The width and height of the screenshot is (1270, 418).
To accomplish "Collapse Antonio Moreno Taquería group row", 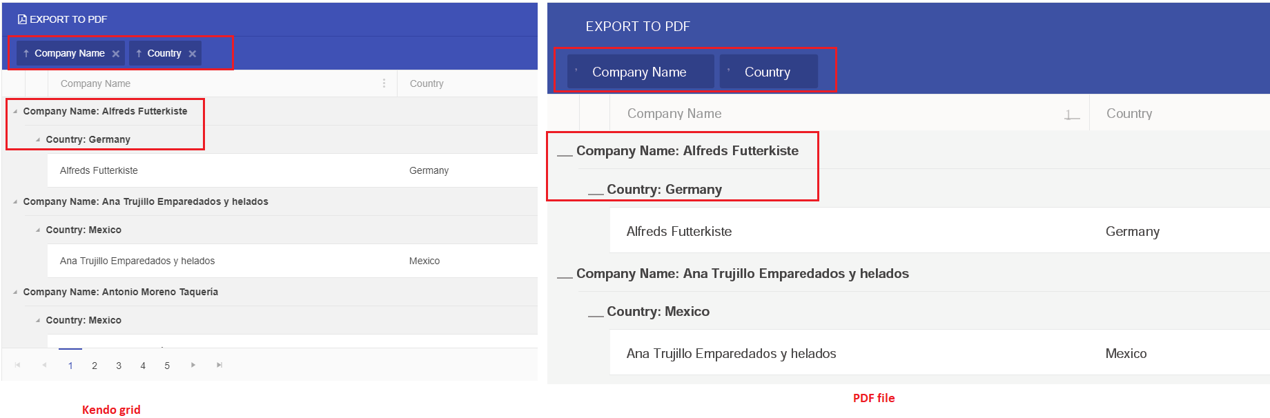I will [15, 292].
